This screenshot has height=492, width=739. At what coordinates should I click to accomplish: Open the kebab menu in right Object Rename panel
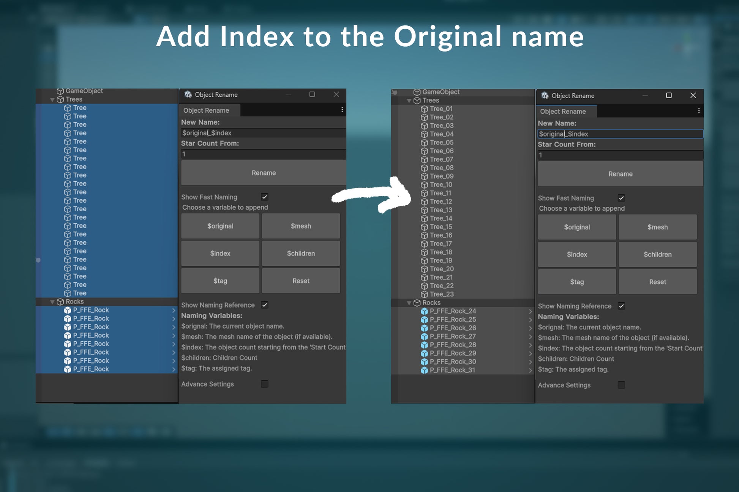[x=699, y=111]
